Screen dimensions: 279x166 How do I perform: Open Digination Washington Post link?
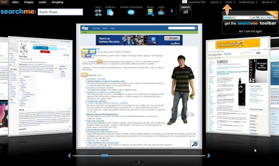(102, 114)
